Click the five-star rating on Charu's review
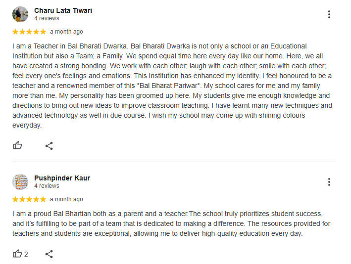This screenshot has width=351, height=264. (29, 32)
